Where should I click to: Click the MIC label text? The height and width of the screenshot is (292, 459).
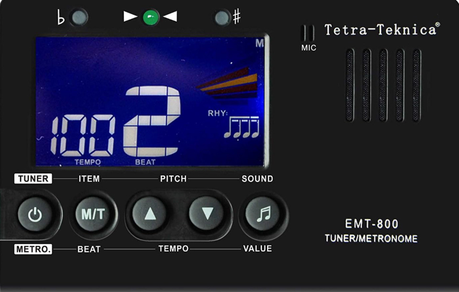(x=309, y=48)
